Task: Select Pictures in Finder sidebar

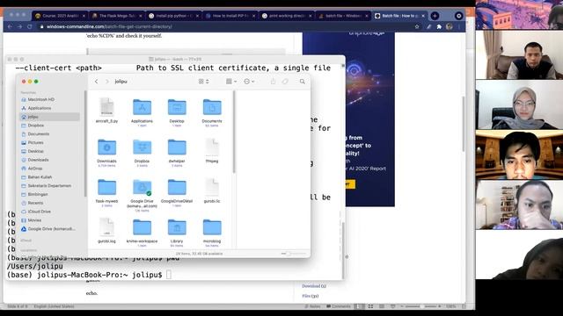Action: click(35, 142)
